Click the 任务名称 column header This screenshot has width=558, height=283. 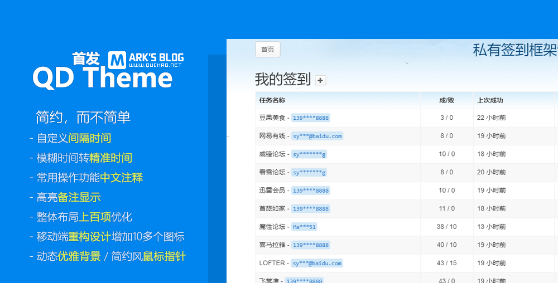(x=272, y=100)
